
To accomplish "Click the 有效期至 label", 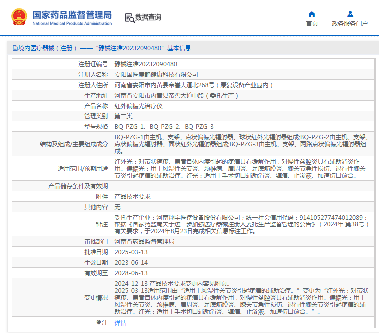I will (96, 273).
